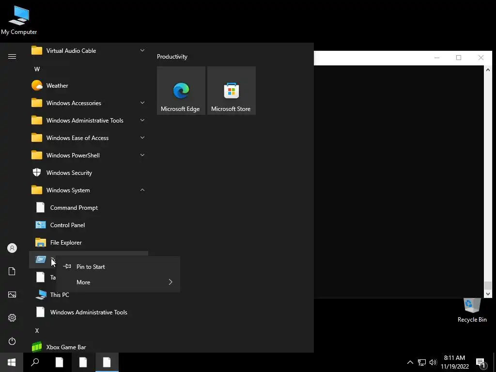496x372 pixels.
Task: Open the notification center icon
Action: coord(481,363)
